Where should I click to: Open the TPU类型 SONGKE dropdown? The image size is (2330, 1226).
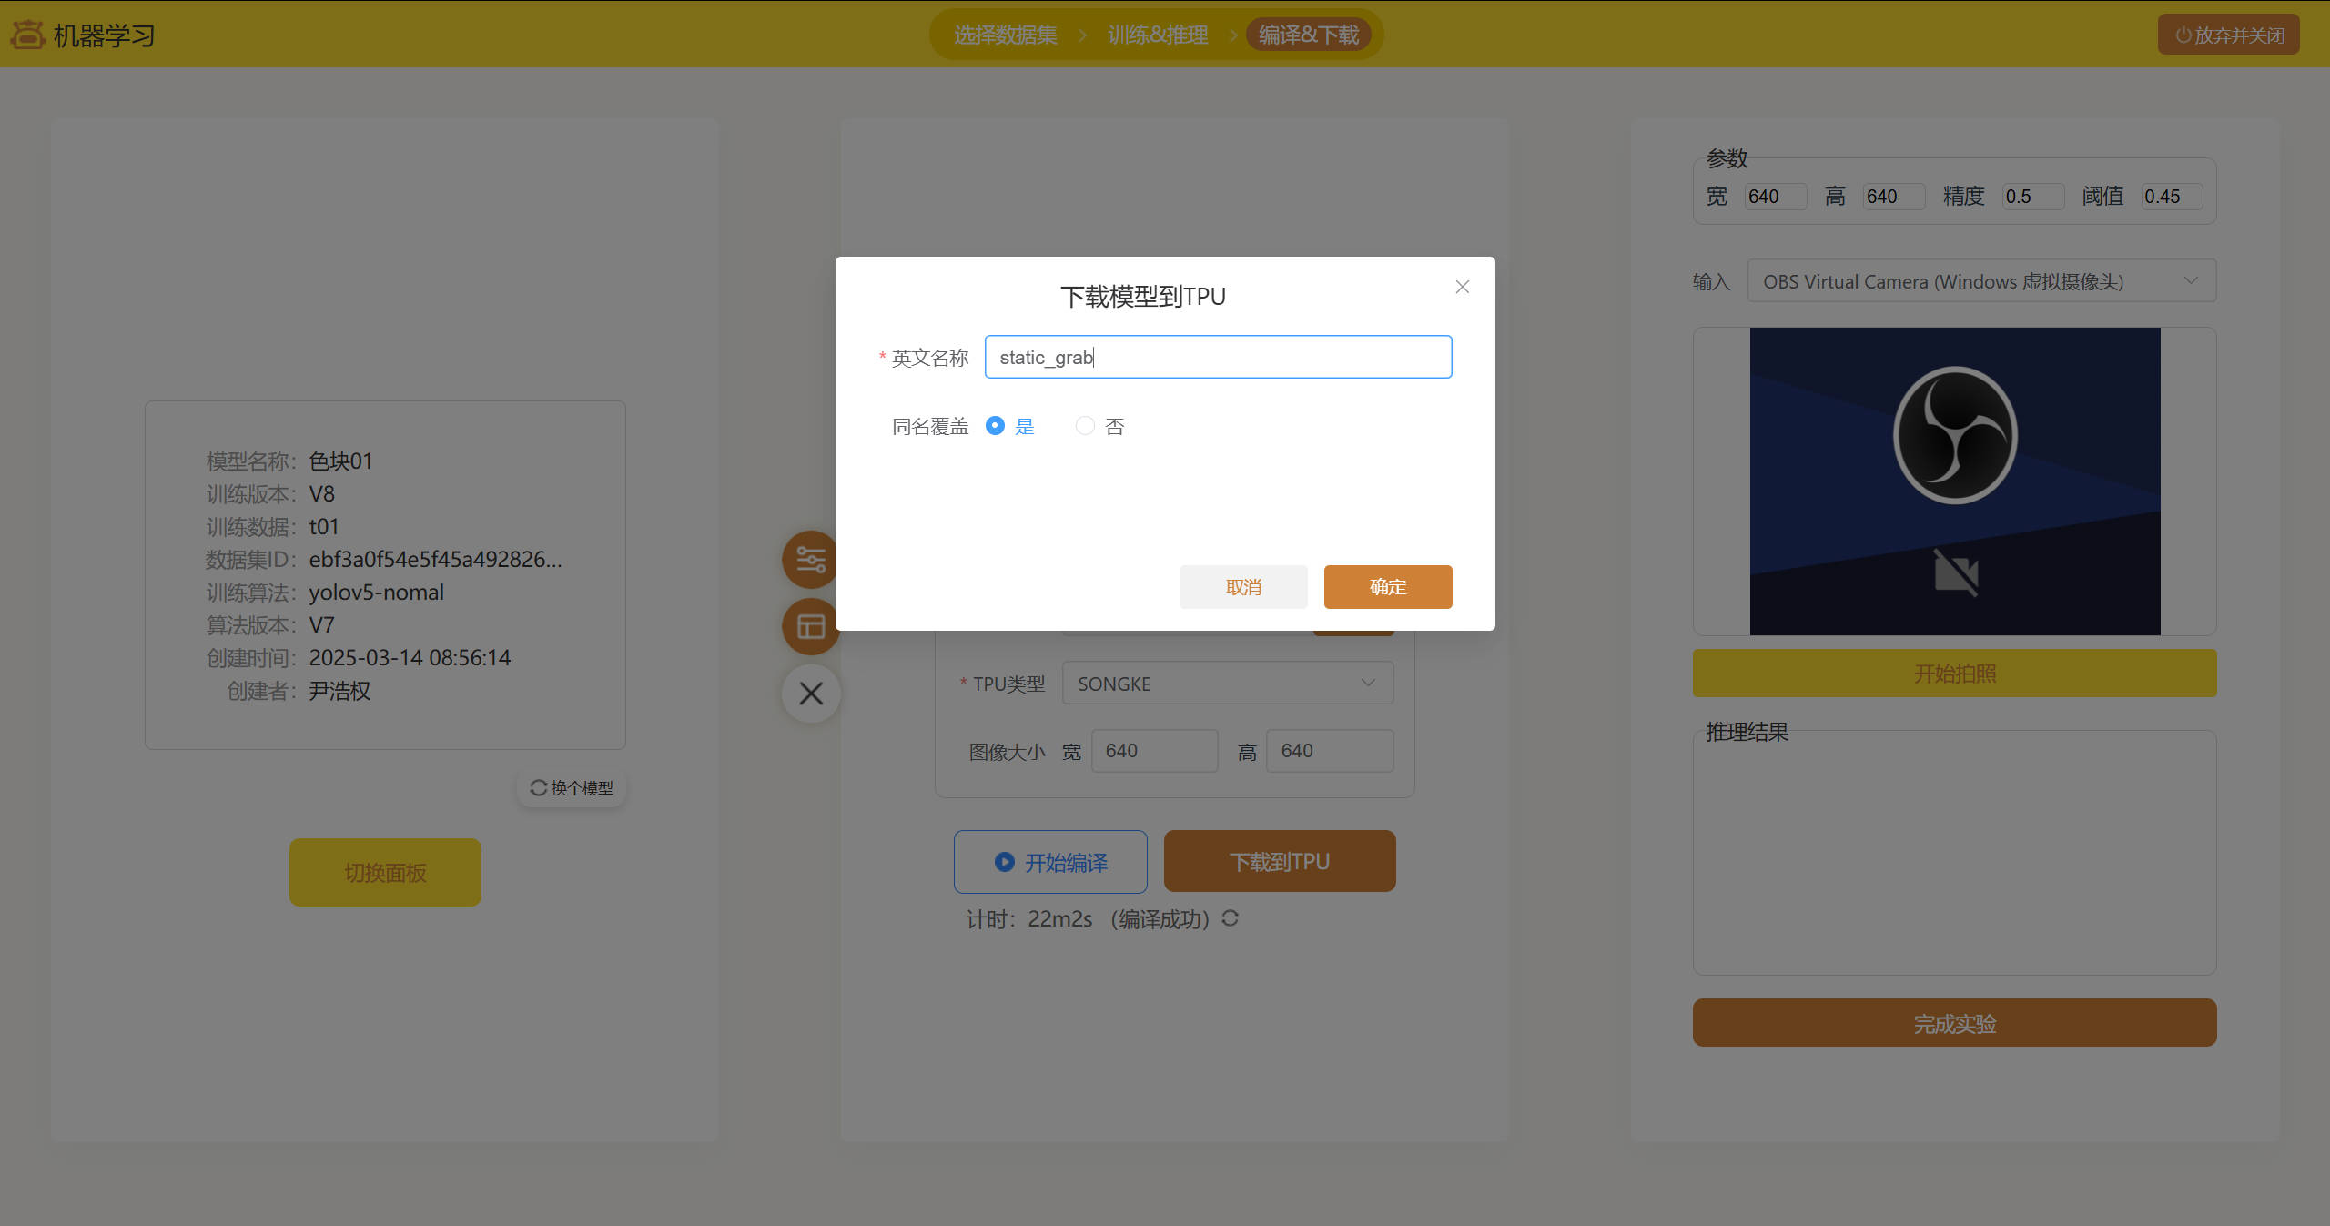click(x=1226, y=684)
